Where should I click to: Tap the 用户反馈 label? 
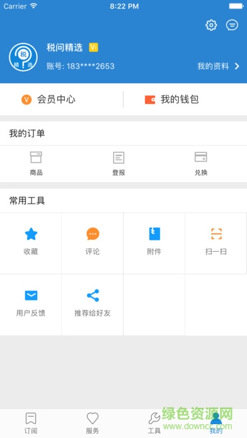coord(31,313)
